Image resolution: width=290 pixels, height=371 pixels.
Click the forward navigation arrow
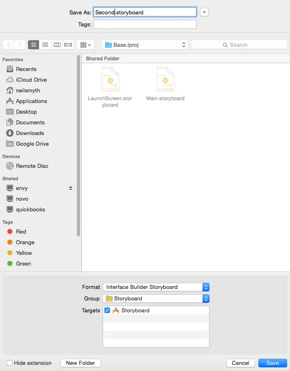point(20,45)
